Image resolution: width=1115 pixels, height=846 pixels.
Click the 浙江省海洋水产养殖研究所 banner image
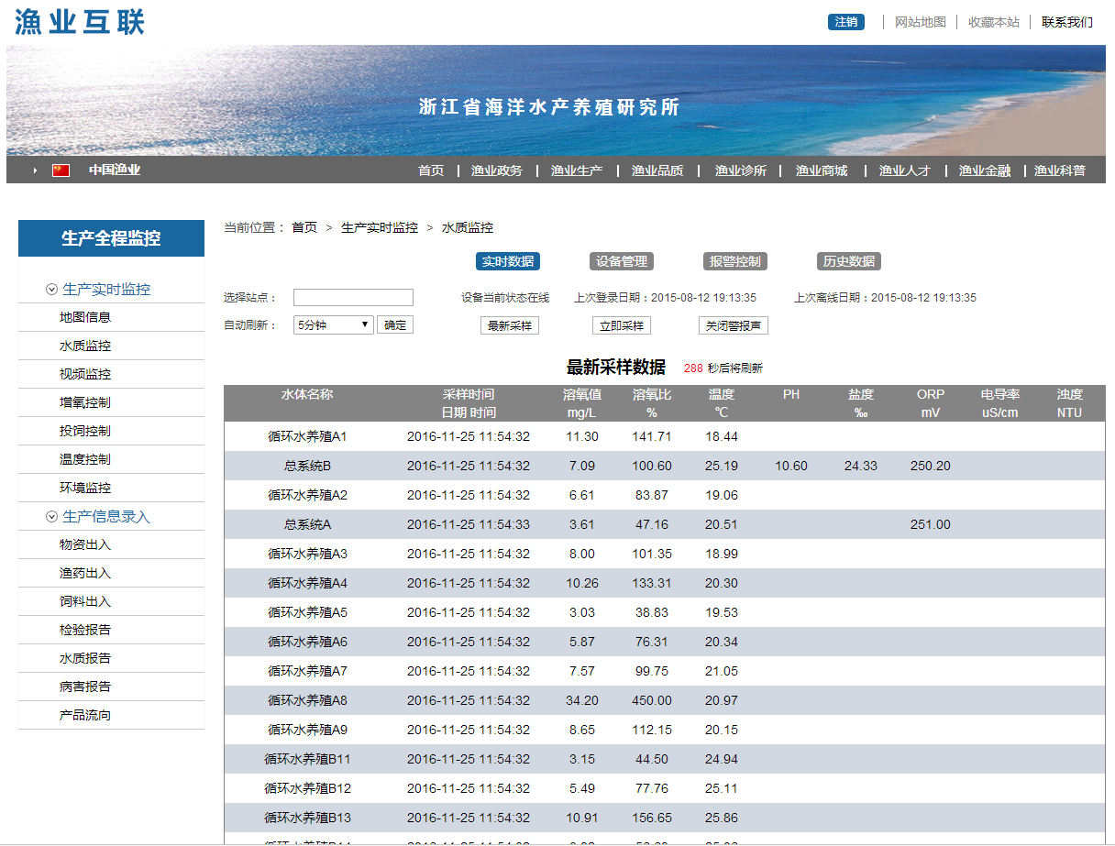tap(556, 101)
